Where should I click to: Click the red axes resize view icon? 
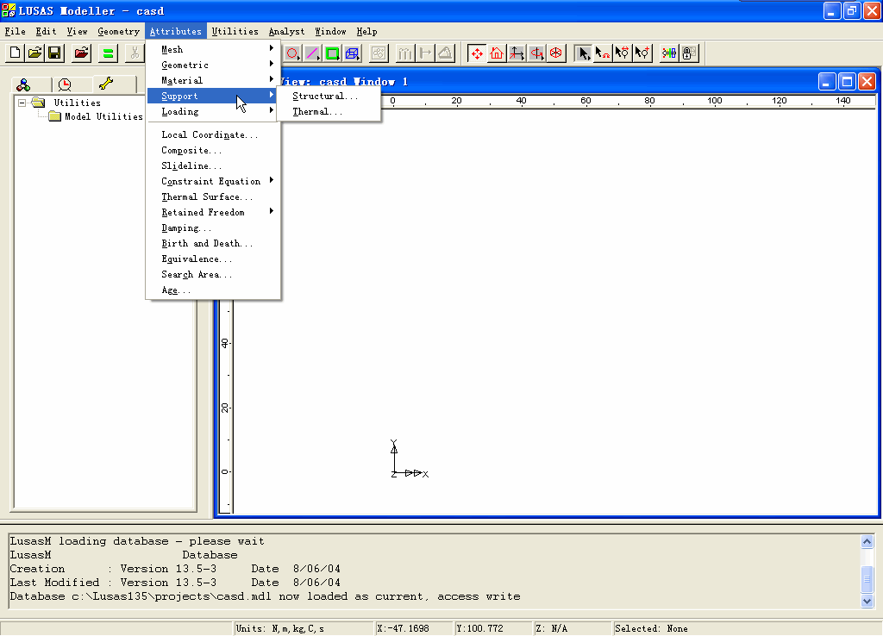tap(517, 53)
